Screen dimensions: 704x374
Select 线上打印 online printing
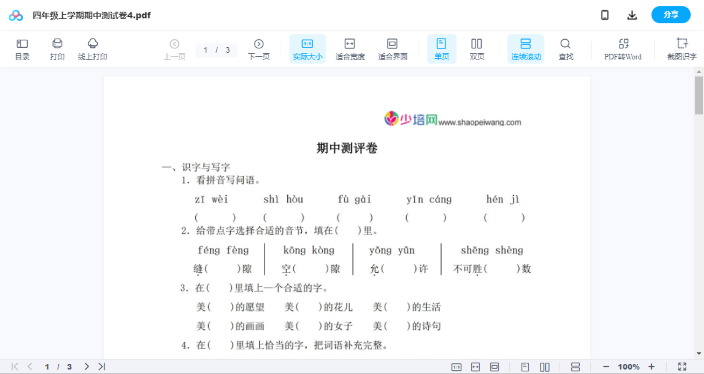point(93,49)
